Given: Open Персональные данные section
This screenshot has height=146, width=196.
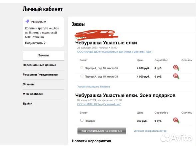Looking at the screenshot, I should pyautogui.click(x=39, y=65).
